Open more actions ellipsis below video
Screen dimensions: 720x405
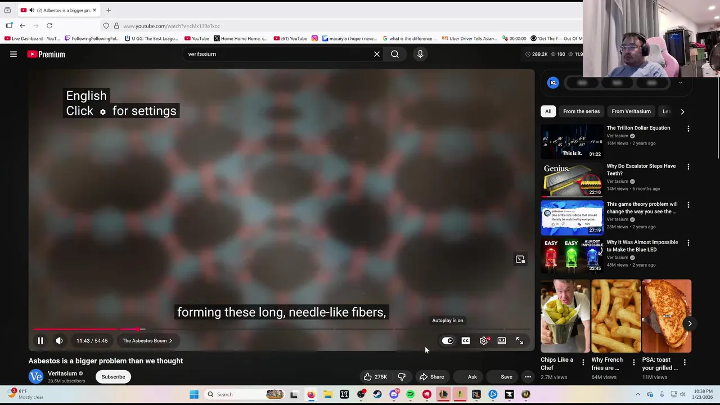tap(528, 377)
